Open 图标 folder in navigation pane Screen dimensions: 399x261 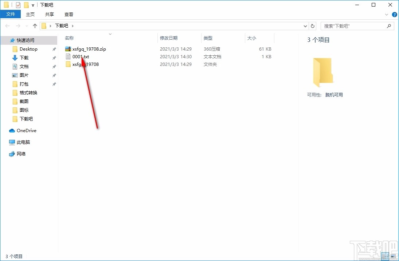[24, 110]
